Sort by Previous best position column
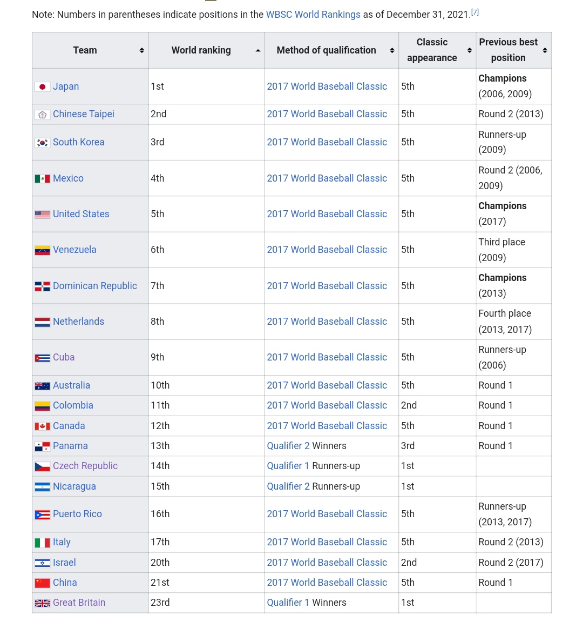583x628 pixels. (x=545, y=50)
